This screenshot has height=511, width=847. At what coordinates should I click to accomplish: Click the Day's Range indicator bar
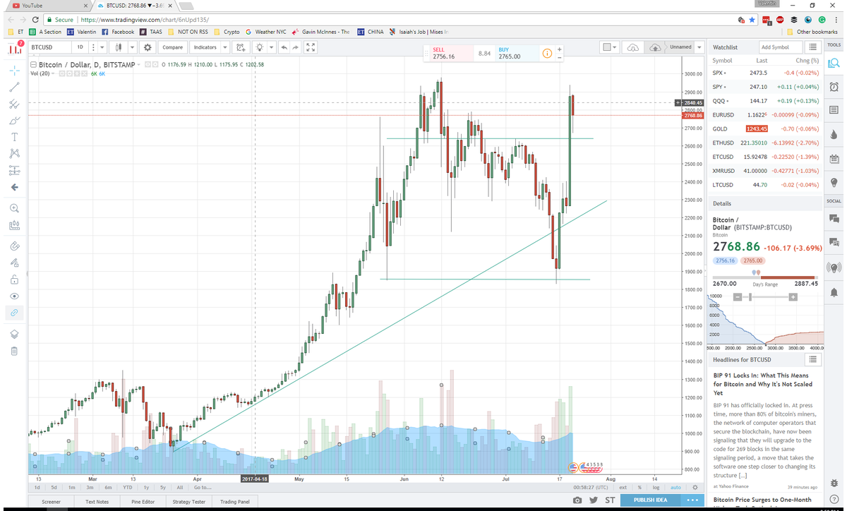coord(766,277)
